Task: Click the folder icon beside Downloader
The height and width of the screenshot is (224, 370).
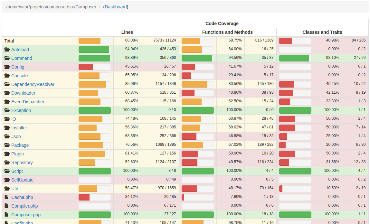Action: (7, 93)
